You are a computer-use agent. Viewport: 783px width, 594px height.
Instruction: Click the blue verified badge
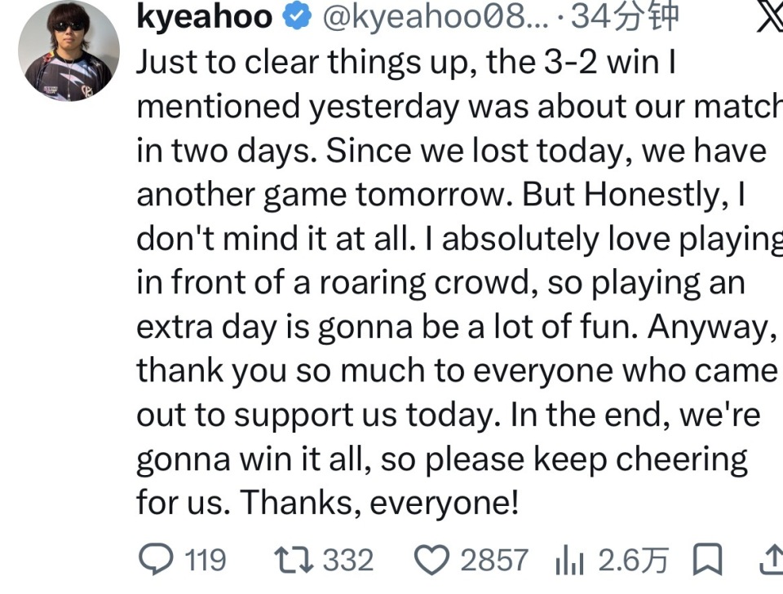point(297,16)
